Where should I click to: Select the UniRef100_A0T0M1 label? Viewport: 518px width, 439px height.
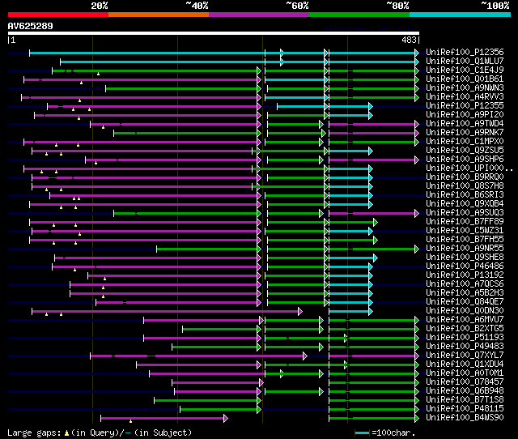[465, 373]
